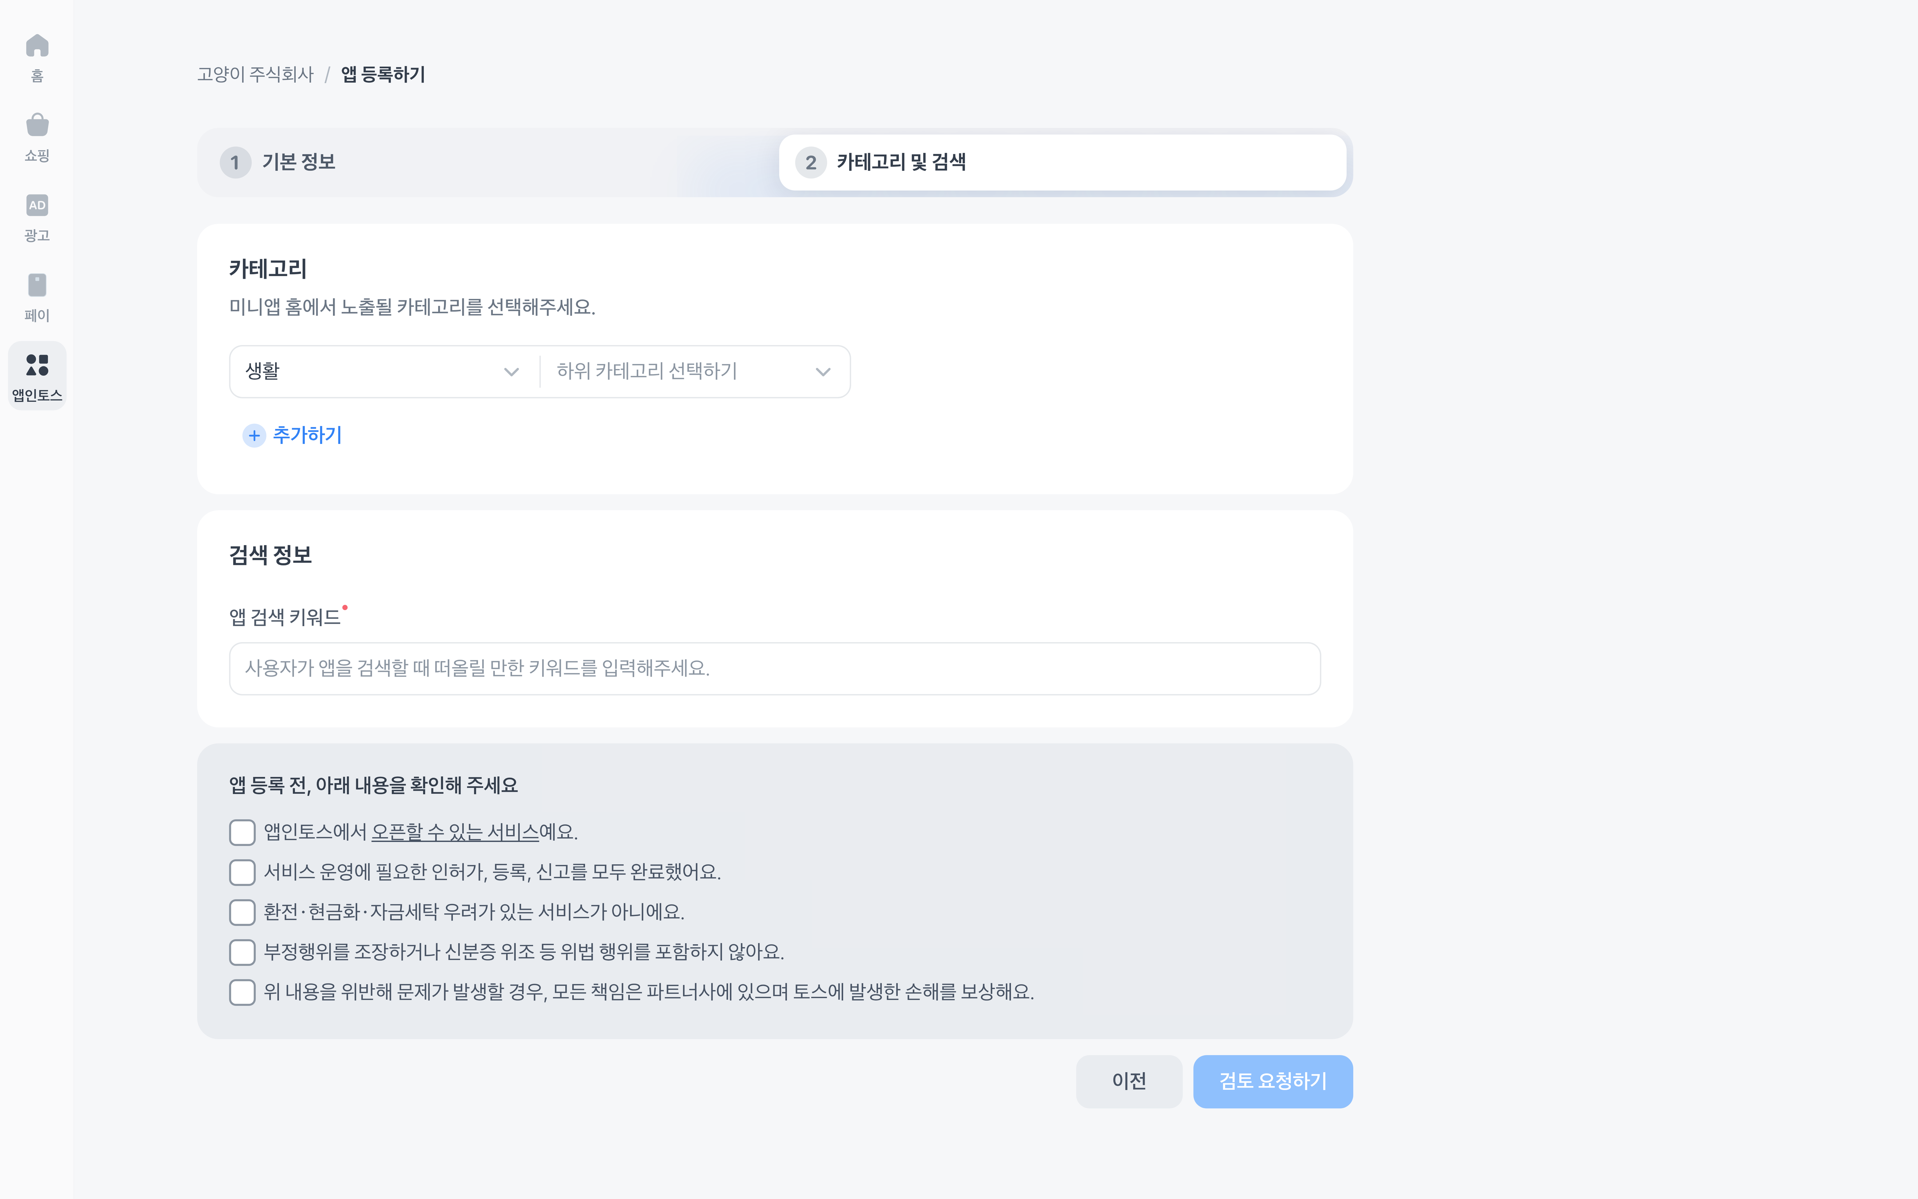Open the Shopping (쇼핑) bag icon

click(37, 125)
